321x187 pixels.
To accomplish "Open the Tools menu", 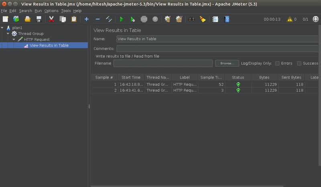I will tap(66, 11).
